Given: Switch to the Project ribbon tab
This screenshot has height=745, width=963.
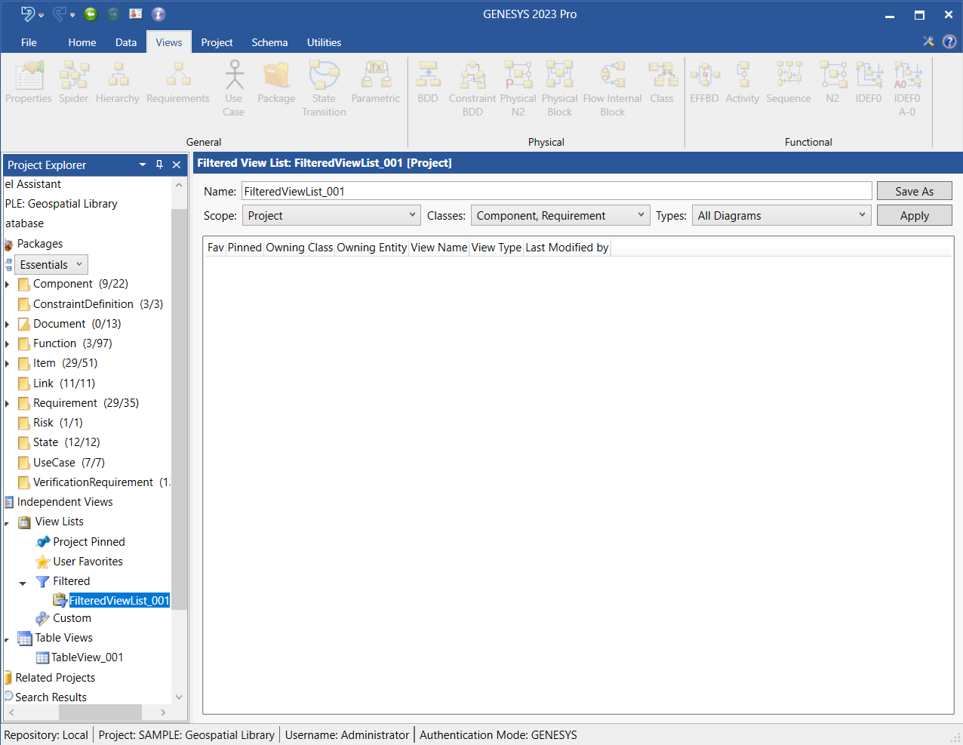Looking at the screenshot, I should pos(217,42).
